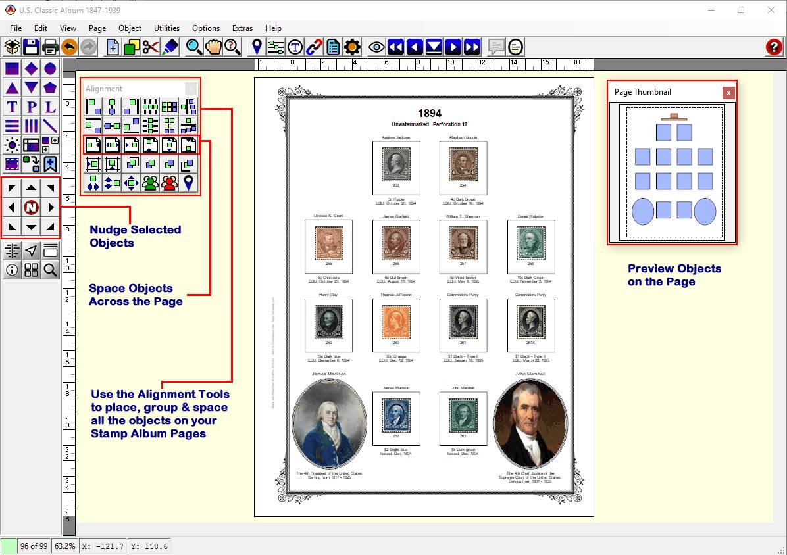Click the save floppy disk icon
The height and width of the screenshot is (555, 787).
31,47
